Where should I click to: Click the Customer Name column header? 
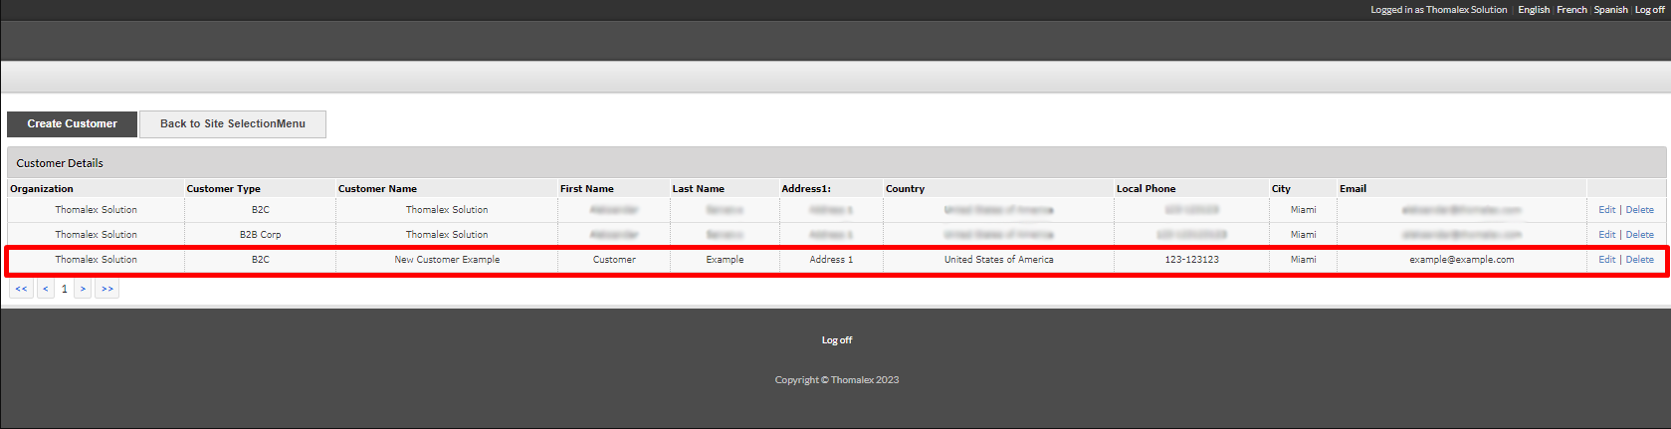click(377, 188)
